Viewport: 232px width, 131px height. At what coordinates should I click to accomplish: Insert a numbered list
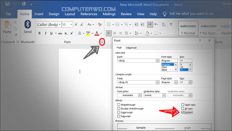click(118, 24)
